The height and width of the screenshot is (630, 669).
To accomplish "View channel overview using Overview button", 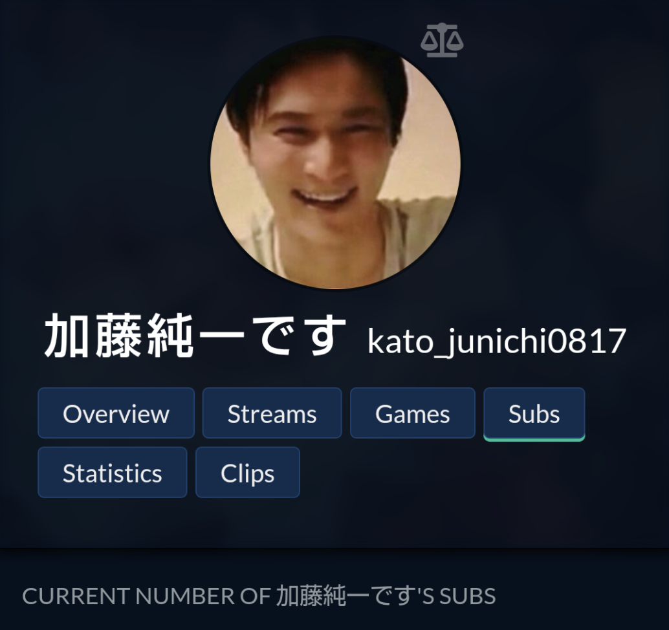I will [x=116, y=413].
